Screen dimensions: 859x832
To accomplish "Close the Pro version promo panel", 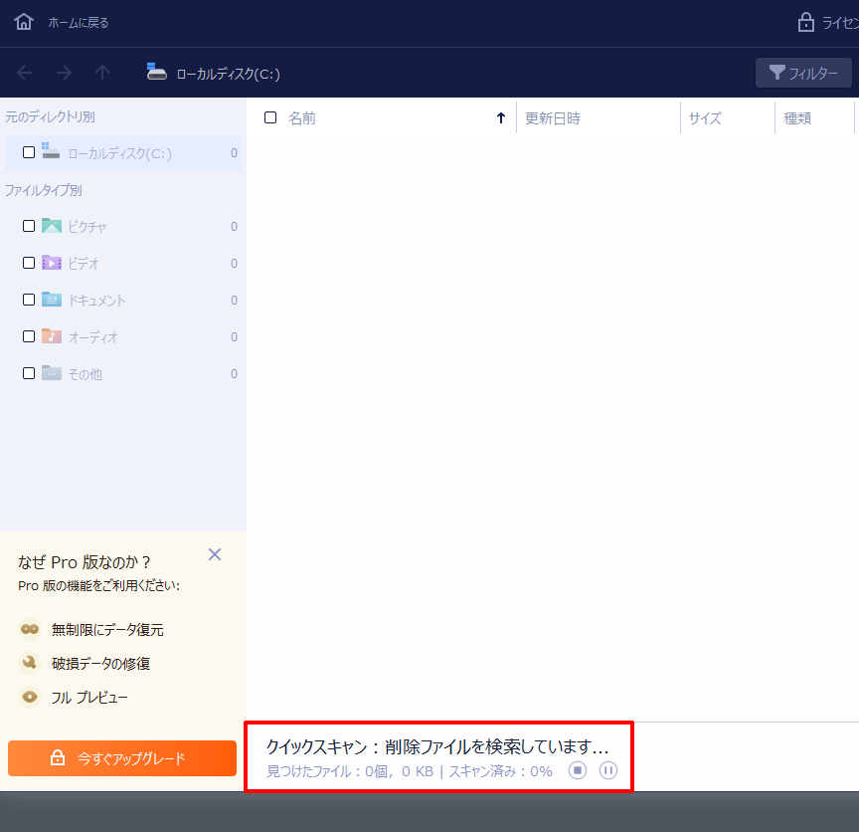I will pyautogui.click(x=215, y=554).
